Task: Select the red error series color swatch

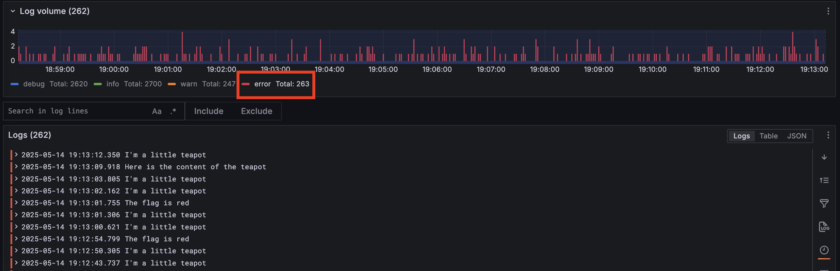Action: pyautogui.click(x=245, y=84)
